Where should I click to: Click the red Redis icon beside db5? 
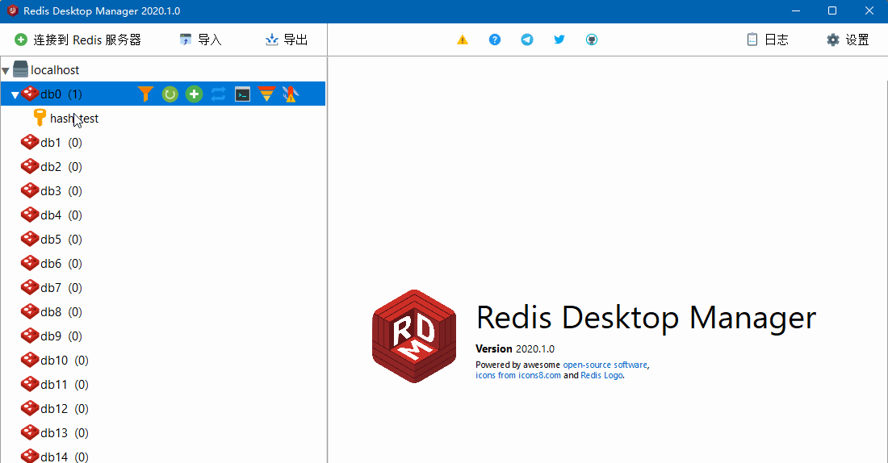29,239
